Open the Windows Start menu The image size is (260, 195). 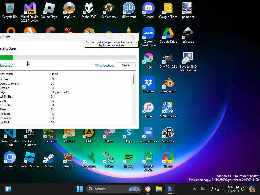79,189
